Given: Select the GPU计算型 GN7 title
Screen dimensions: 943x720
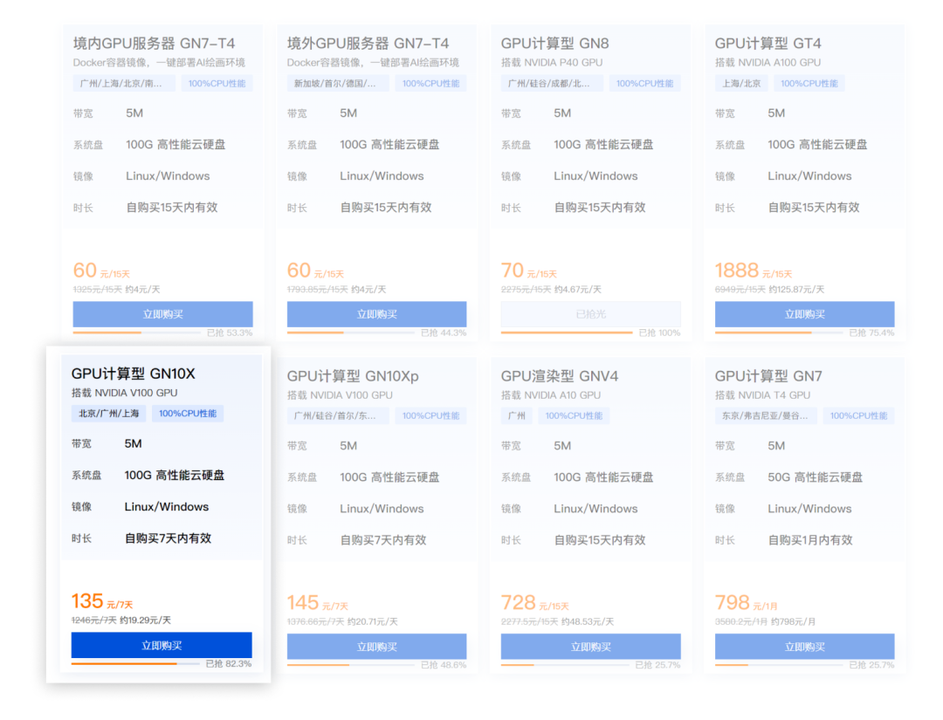Looking at the screenshot, I should click(x=768, y=376).
